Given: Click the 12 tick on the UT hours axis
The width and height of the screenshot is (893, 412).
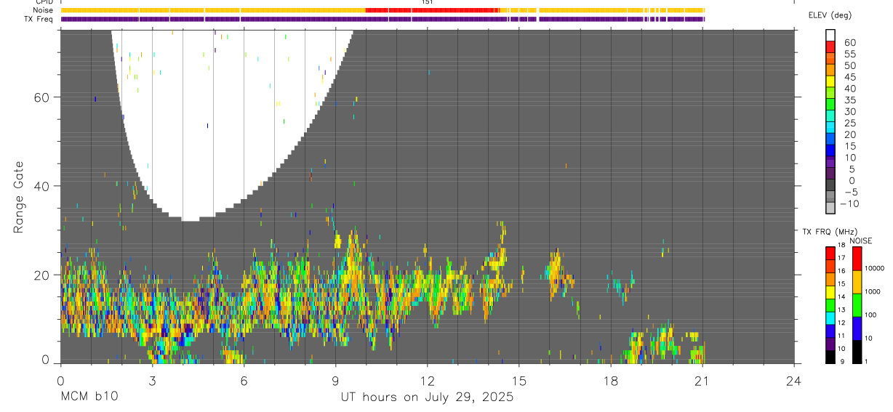Looking at the screenshot, I should point(427,381).
